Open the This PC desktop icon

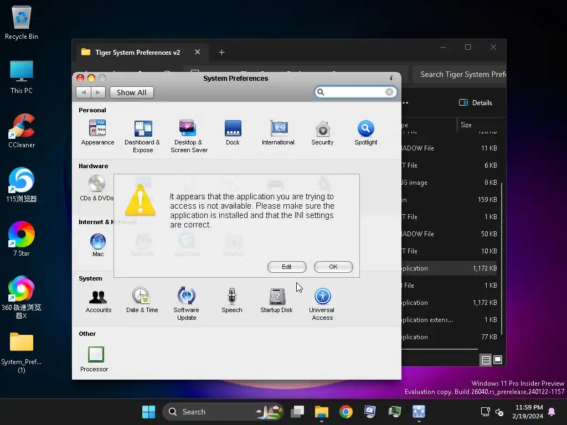[x=22, y=77]
